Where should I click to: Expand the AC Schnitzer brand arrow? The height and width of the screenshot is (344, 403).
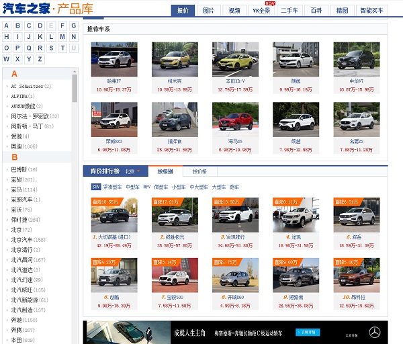(x=7, y=87)
